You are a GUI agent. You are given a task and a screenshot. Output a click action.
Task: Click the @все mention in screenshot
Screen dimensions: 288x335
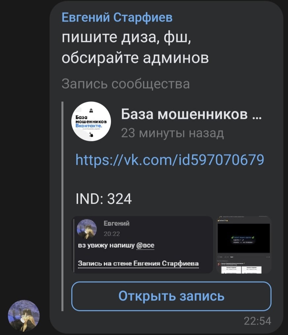click(x=145, y=245)
